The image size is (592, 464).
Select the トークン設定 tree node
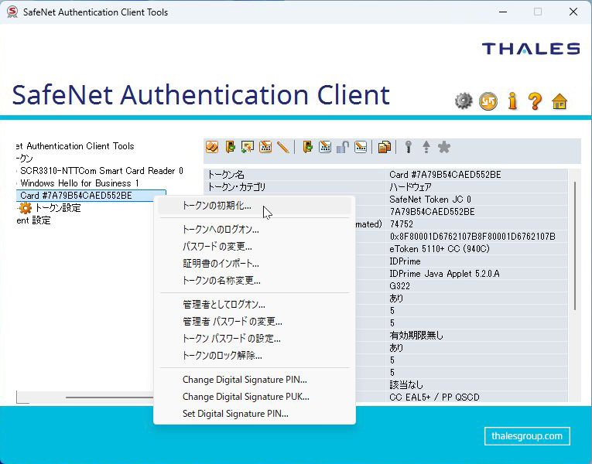(58, 208)
